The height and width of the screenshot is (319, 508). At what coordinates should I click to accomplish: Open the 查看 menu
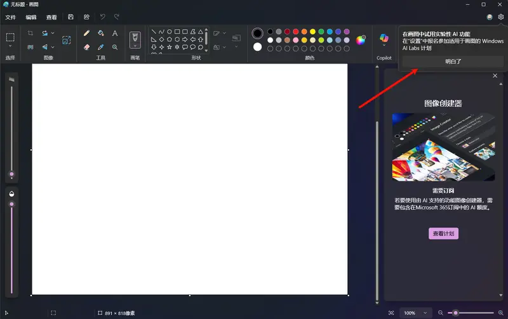click(x=51, y=17)
